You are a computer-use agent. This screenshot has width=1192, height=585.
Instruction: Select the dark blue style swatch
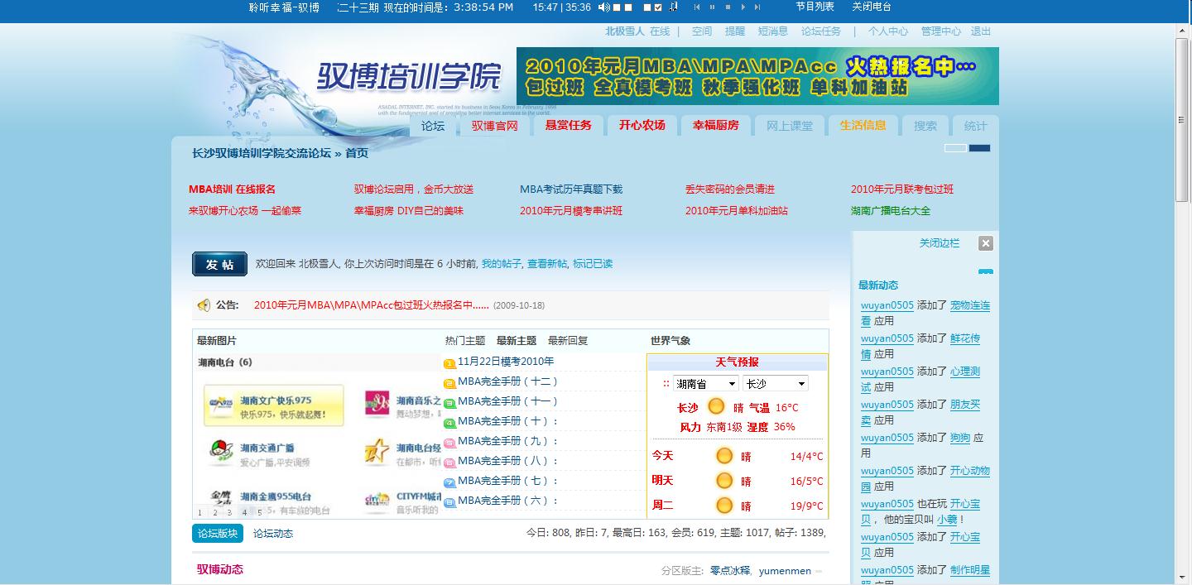979,148
